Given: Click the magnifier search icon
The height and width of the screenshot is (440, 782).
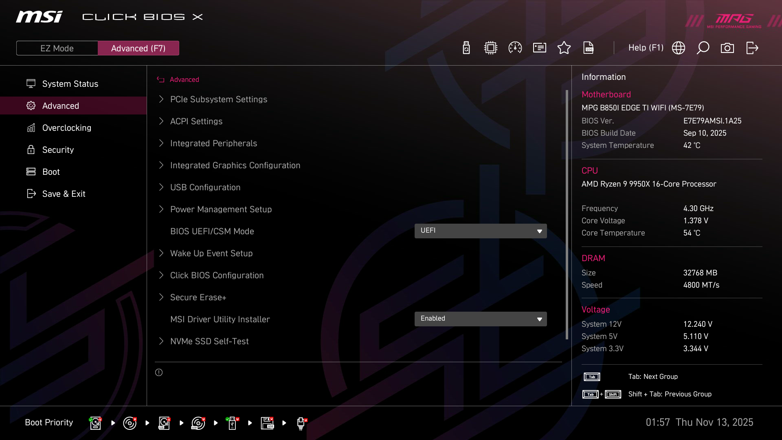Looking at the screenshot, I should 703,48.
